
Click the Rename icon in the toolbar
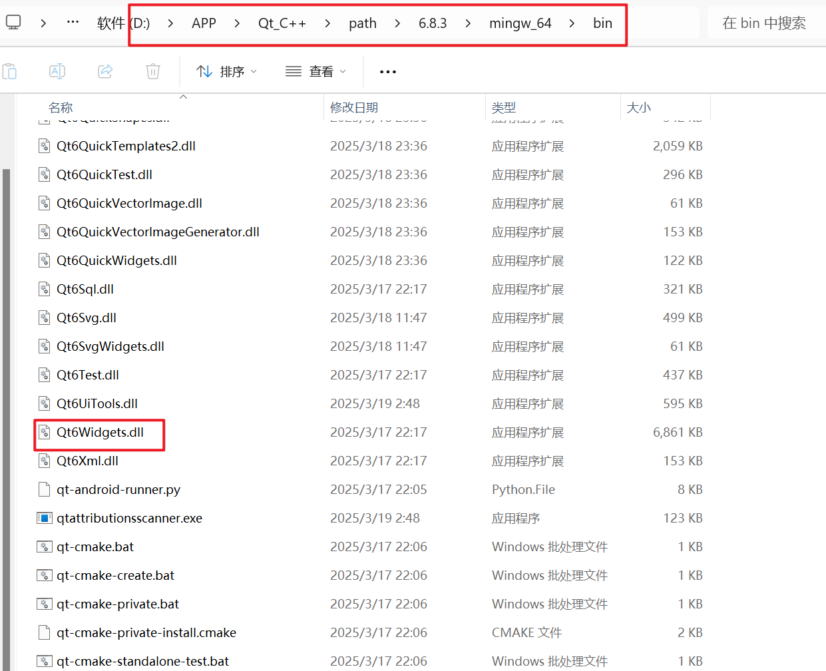tap(57, 71)
